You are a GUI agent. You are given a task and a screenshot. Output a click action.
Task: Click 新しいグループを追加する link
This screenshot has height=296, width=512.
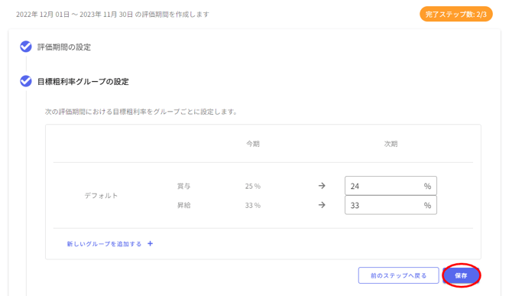tap(104, 244)
